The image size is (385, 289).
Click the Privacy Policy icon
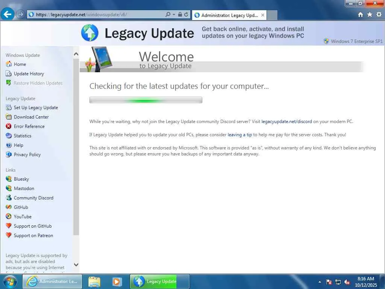pyautogui.click(x=9, y=154)
